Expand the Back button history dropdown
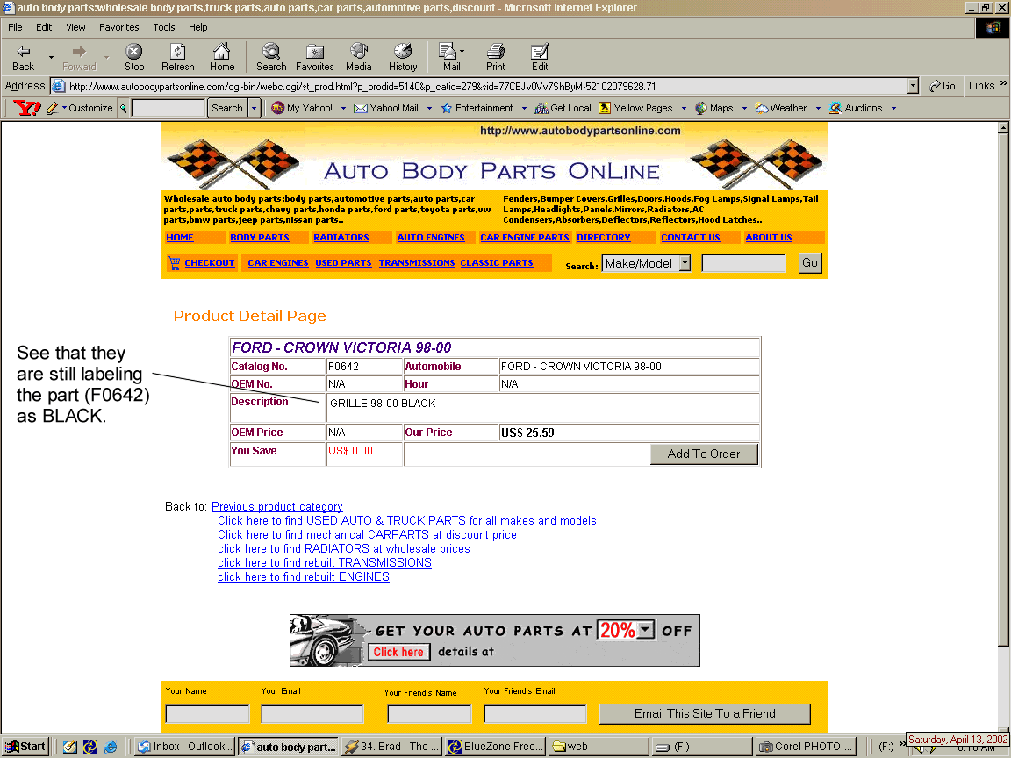The height and width of the screenshot is (758, 1011). (51, 57)
